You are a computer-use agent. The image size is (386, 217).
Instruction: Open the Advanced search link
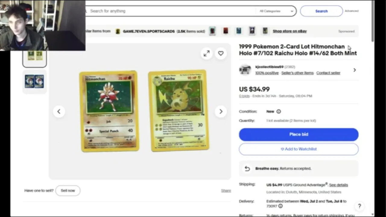[352, 11]
